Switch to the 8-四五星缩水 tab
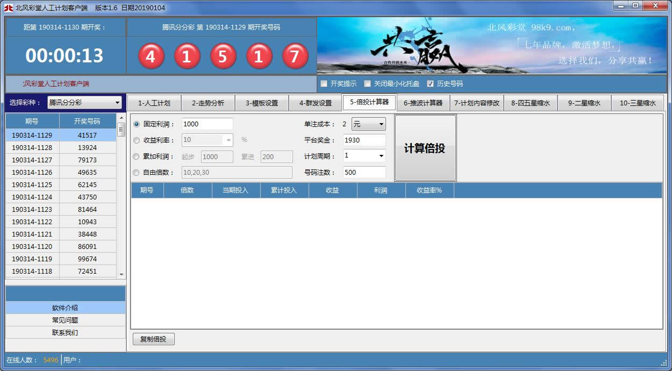This screenshot has width=672, height=371. (x=531, y=103)
